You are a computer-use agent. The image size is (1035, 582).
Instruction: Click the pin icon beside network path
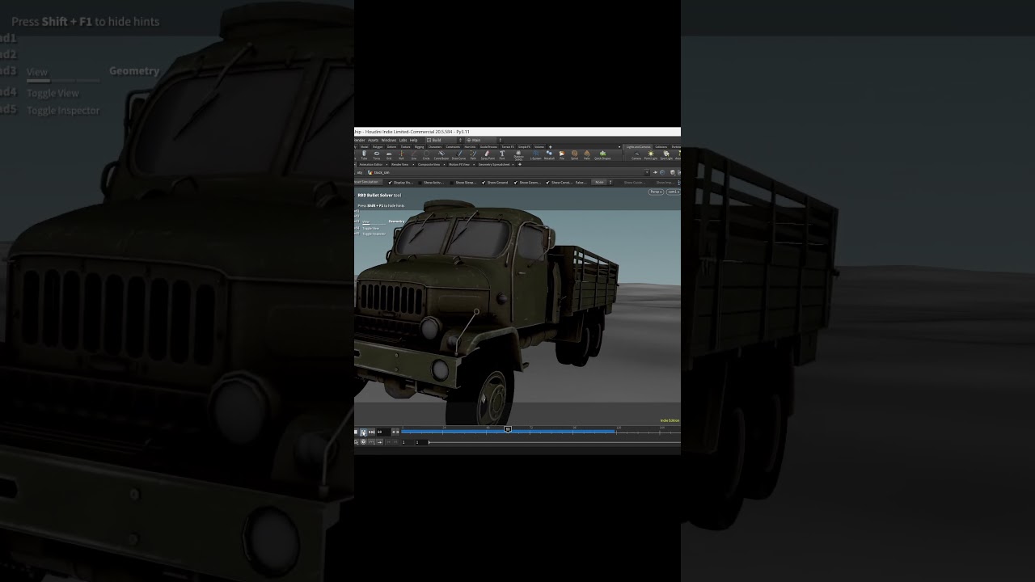tap(655, 172)
